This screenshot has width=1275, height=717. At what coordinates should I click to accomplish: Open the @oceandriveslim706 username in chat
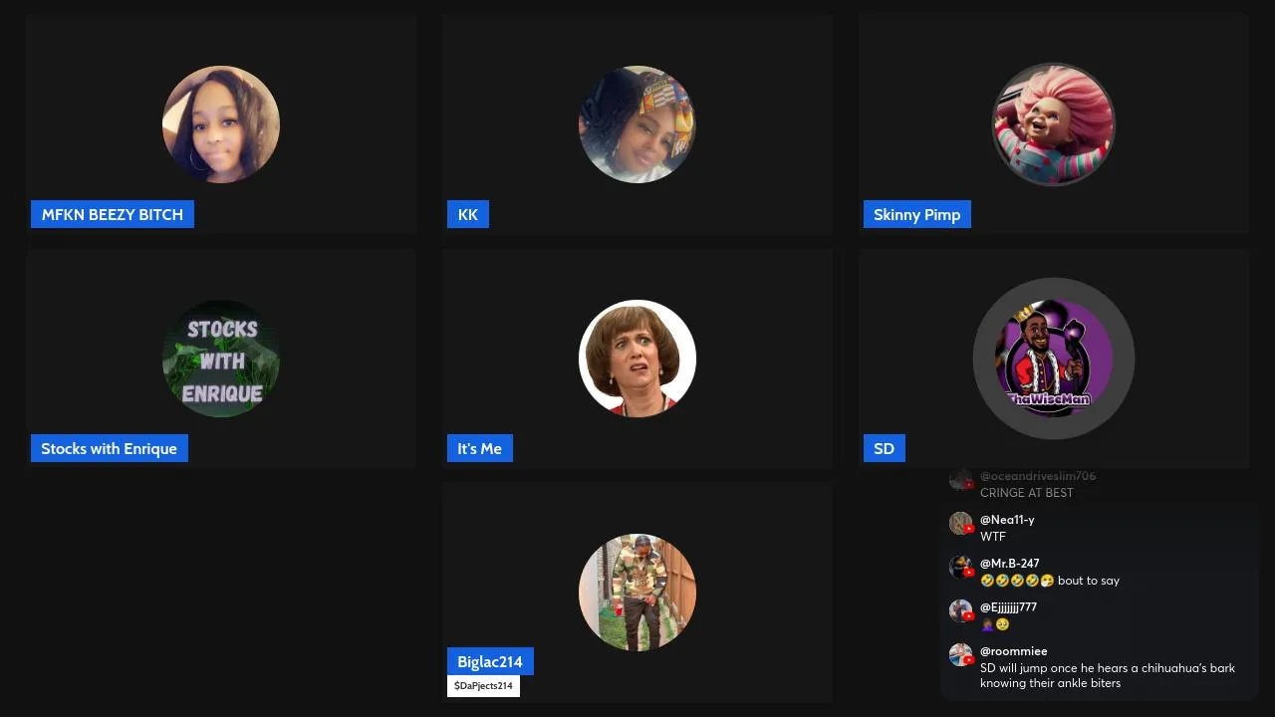(x=1038, y=476)
